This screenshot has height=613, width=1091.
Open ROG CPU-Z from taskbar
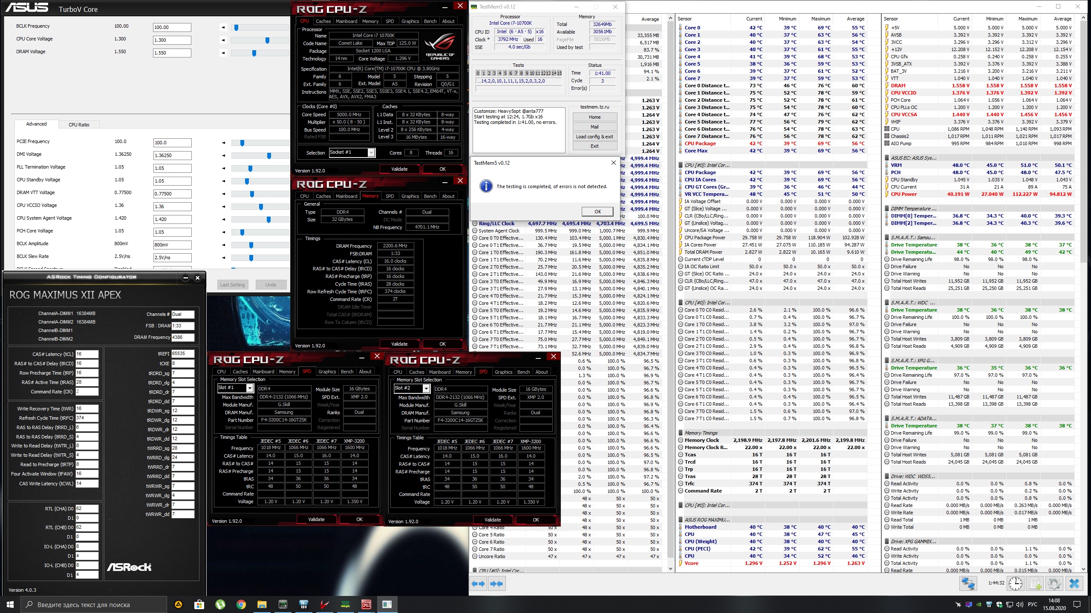366,604
